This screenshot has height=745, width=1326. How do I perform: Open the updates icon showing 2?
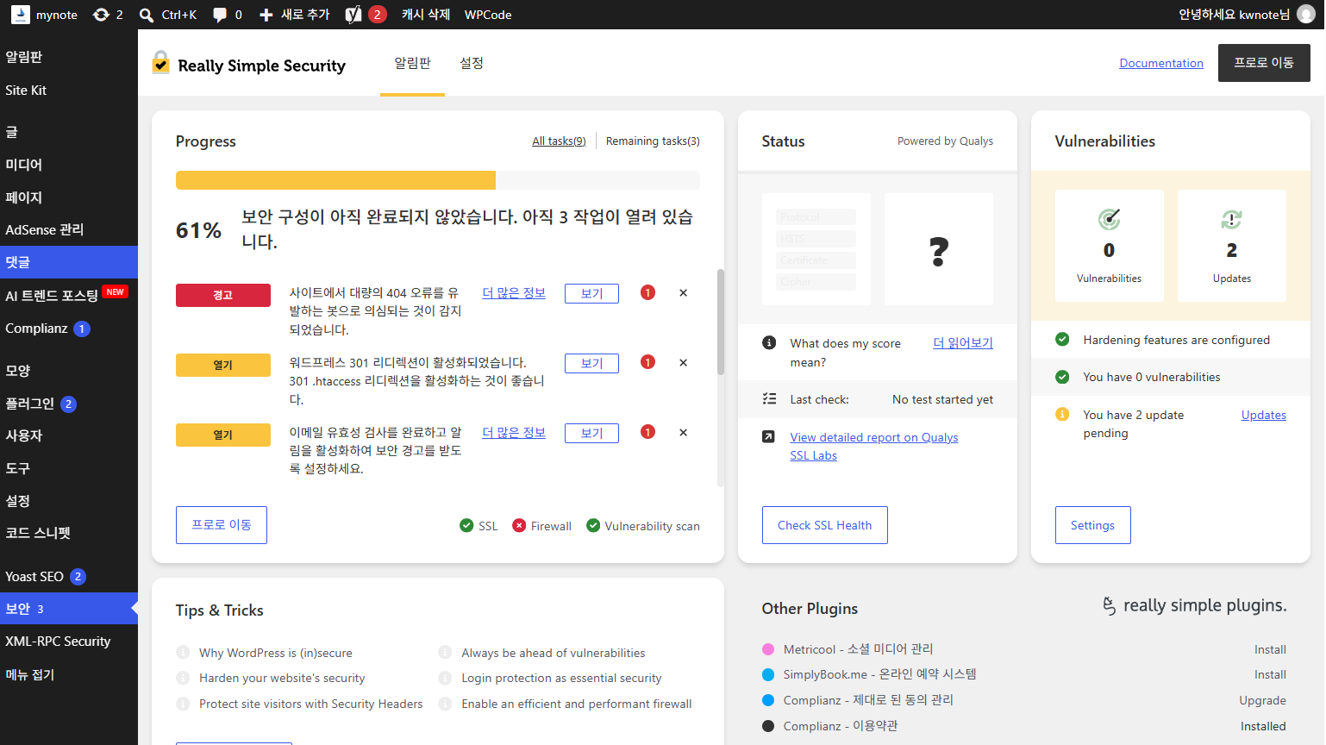tap(101, 15)
